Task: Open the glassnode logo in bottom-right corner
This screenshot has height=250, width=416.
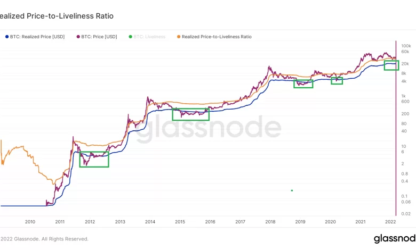Action: 394,238
